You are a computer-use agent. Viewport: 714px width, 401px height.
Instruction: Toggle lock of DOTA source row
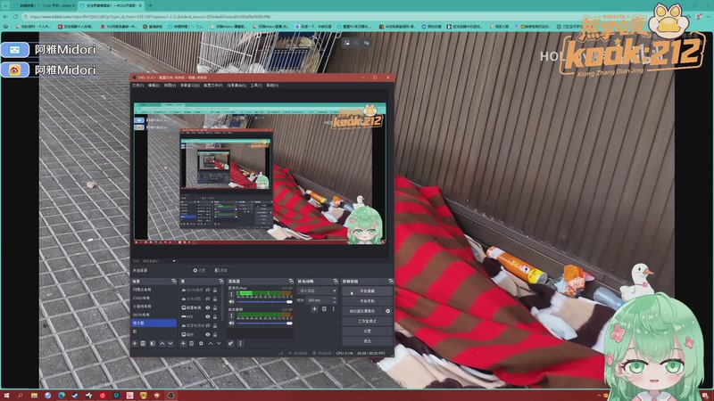215,290
